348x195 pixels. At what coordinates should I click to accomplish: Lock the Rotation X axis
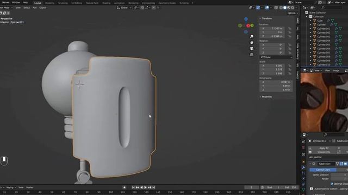[290, 44]
